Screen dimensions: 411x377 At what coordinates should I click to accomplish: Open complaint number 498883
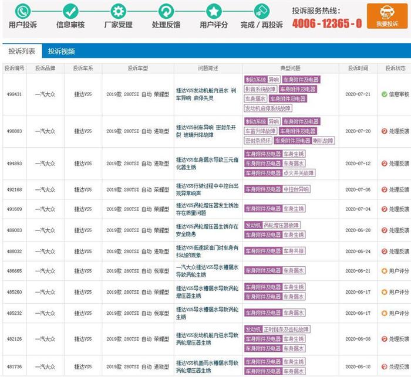click(x=15, y=131)
